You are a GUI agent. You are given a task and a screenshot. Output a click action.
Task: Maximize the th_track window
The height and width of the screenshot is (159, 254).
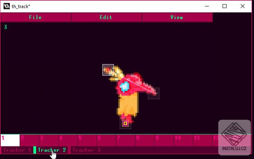pyautogui.click(x=225, y=6)
